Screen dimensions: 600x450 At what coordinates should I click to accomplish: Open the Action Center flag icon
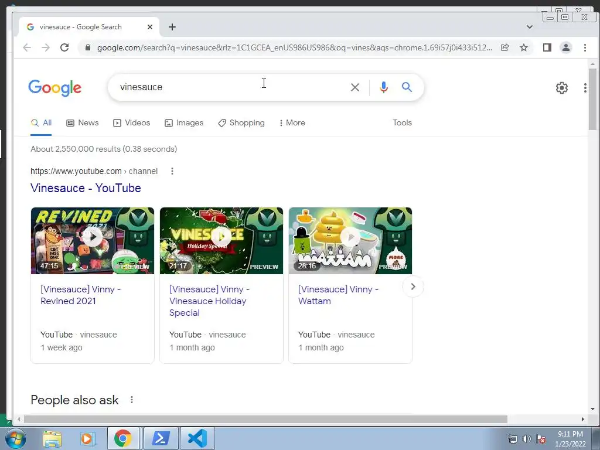pos(541,439)
